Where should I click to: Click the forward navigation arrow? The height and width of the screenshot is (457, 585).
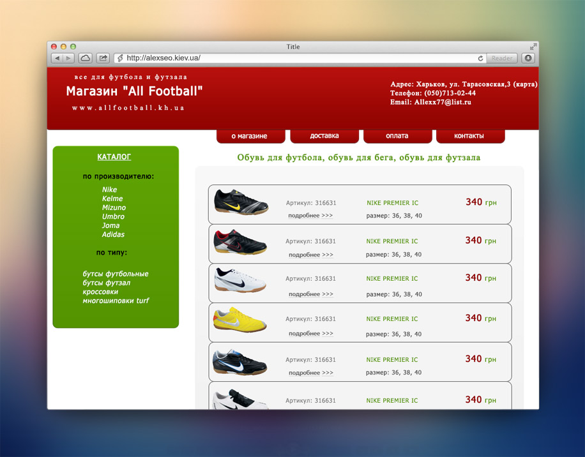coord(67,58)
